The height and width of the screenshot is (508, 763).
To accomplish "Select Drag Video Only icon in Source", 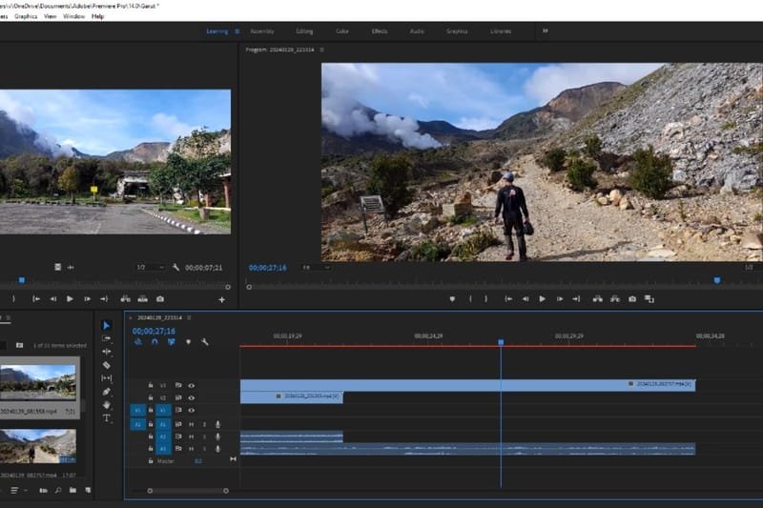I will [57, 268].
